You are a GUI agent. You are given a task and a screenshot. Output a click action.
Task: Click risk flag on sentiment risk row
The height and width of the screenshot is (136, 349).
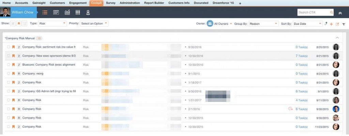click(x=13, y=47)
